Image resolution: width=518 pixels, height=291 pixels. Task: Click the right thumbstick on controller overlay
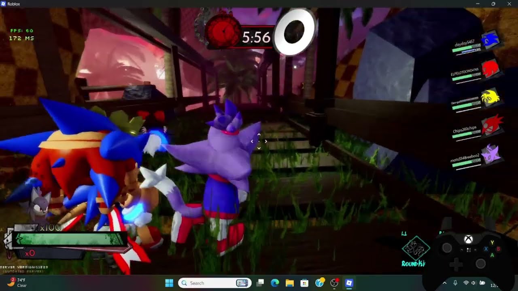click(x=480, y=264)
